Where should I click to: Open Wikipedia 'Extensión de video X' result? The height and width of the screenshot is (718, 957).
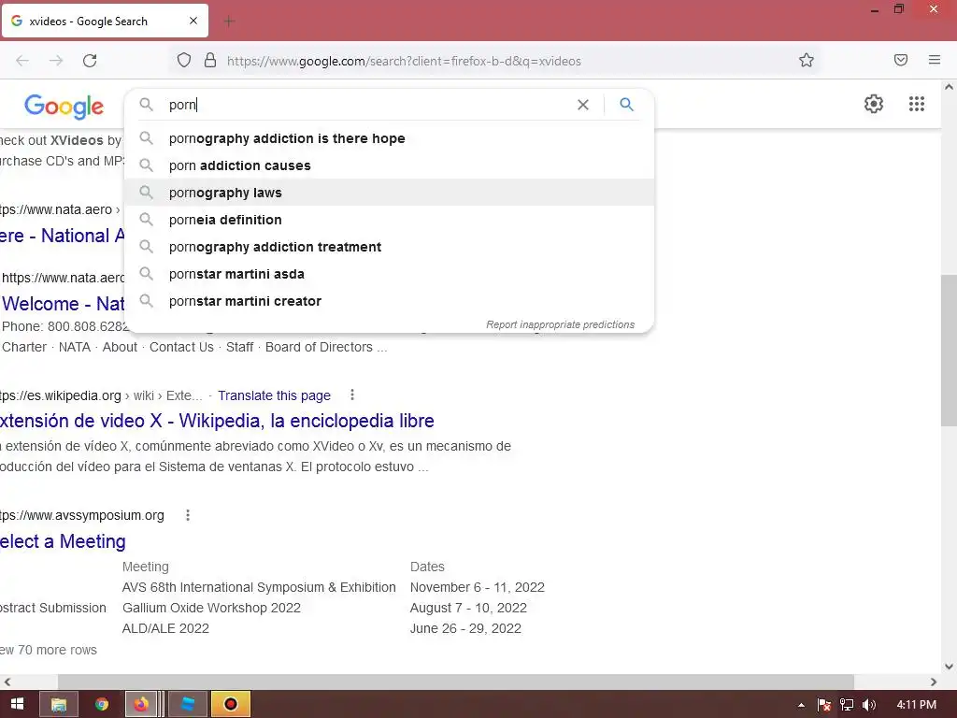click(x=217, y=421)
